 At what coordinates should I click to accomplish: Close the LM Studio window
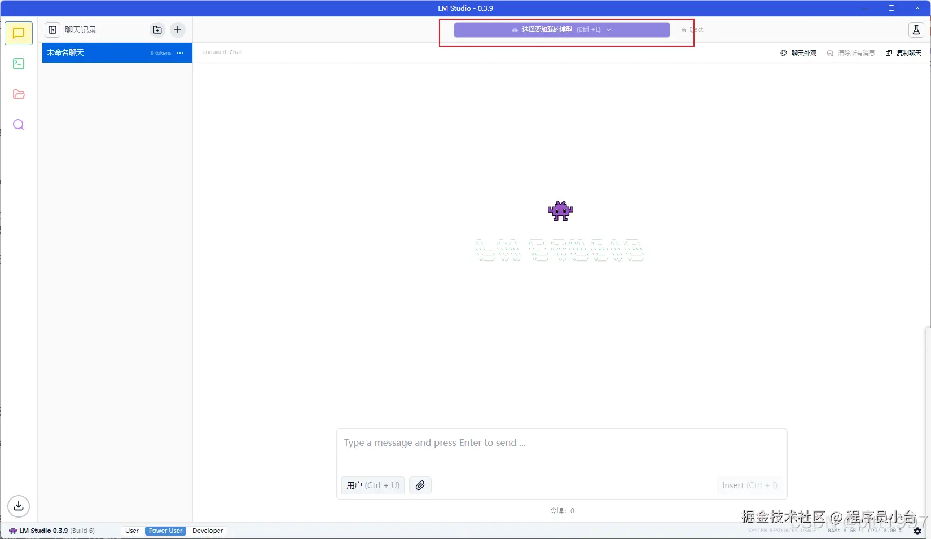(x=917, y=8)
